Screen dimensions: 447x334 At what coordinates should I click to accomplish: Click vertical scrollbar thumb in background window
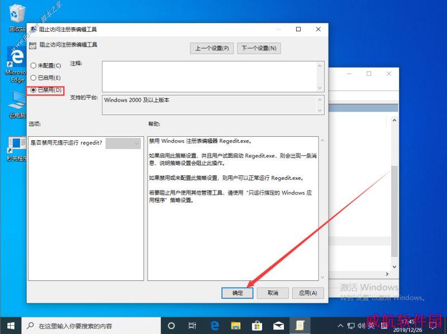tap(394, 211)
